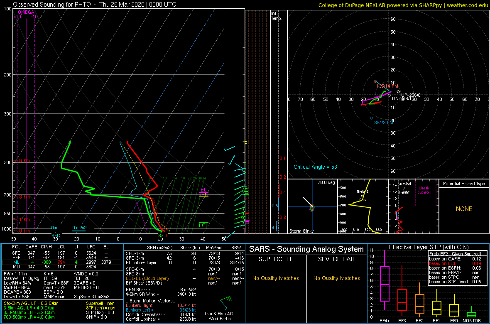Image resolution: width=490 pixels, height=324 pixels.
Task: Click the red 'Bunkers Right =' line
Action: [x=161, y=305]
